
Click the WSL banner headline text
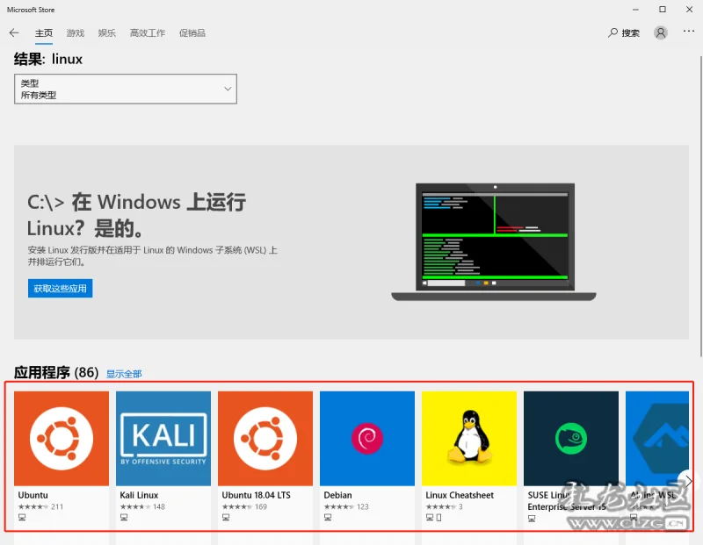coord(136,215)
